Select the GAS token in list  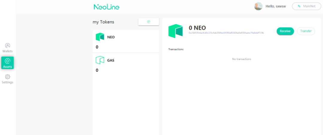(x=126, y=65)
